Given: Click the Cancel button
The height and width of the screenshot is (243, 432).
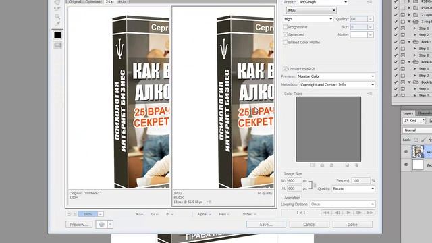Looking at the screenshot, I should point(309,225).
